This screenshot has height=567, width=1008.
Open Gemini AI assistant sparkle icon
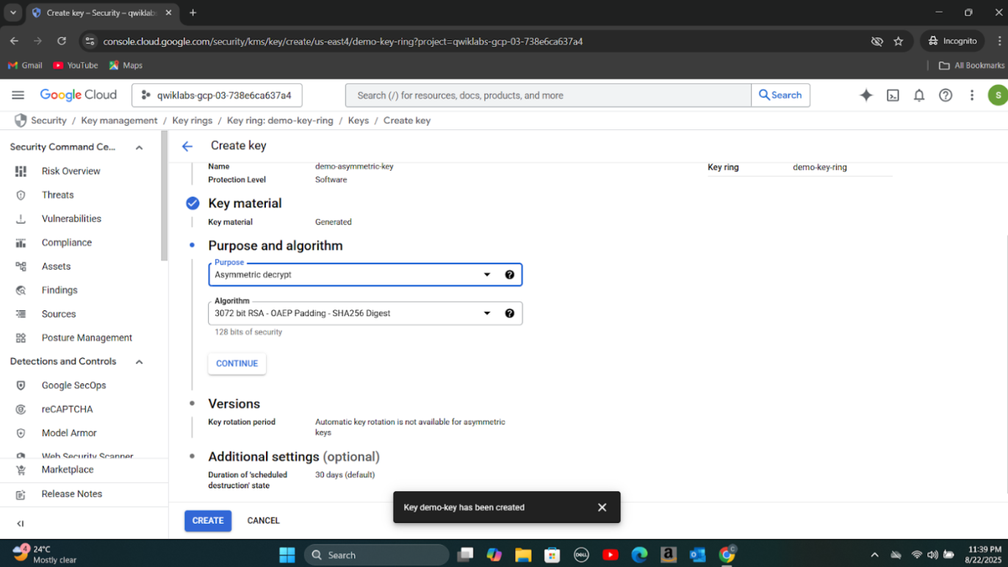click(866, 95)
